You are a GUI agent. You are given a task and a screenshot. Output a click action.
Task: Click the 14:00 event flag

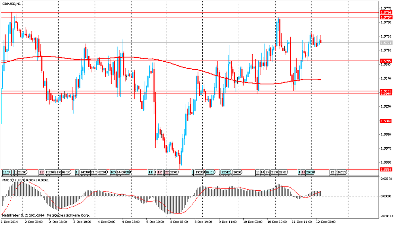pos(120,173)
